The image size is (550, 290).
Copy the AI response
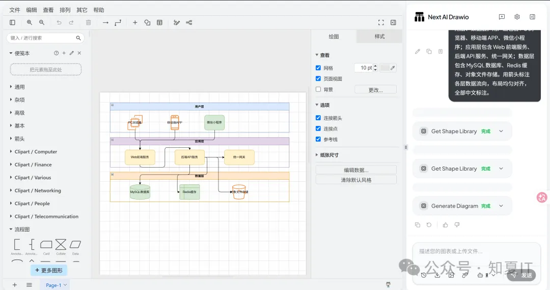pyautogui.click(x=418, y=225)
